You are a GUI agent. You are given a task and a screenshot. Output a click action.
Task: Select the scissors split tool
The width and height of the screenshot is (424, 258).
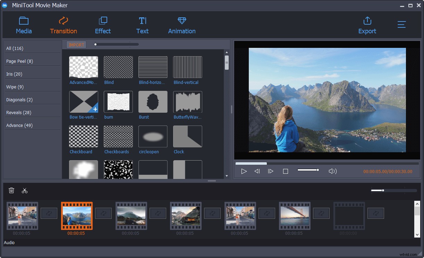pos(24,190)
